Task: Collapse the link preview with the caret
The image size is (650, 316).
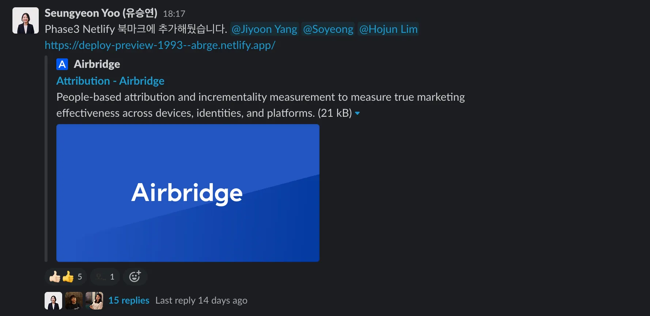Action: pyautogui.click(x=358, y=113)
